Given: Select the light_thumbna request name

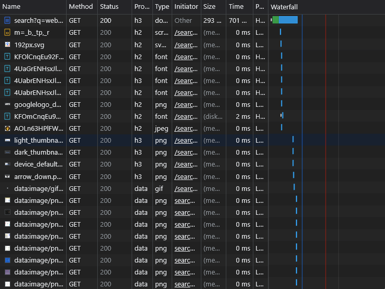Looking at the screenshot, I should coord(38,140).
